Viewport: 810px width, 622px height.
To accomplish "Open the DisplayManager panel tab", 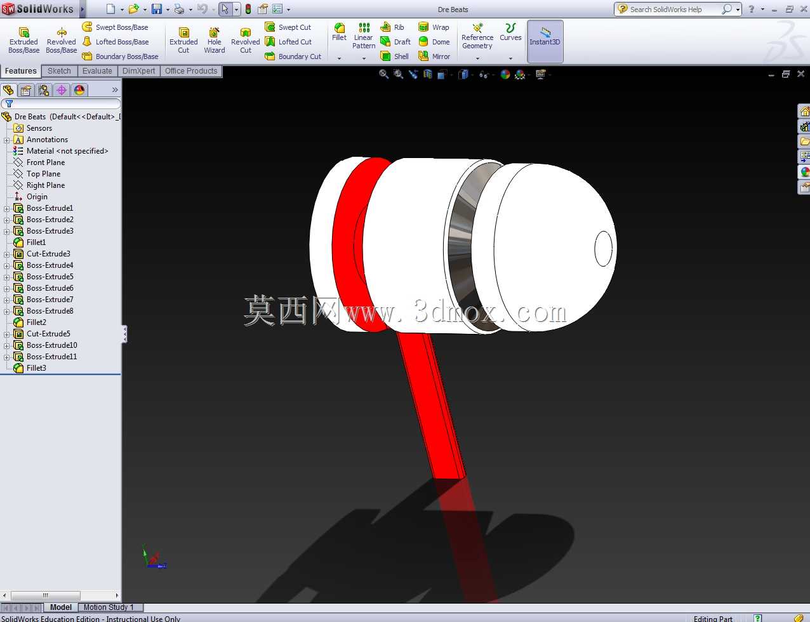I will tap(79, 90).
